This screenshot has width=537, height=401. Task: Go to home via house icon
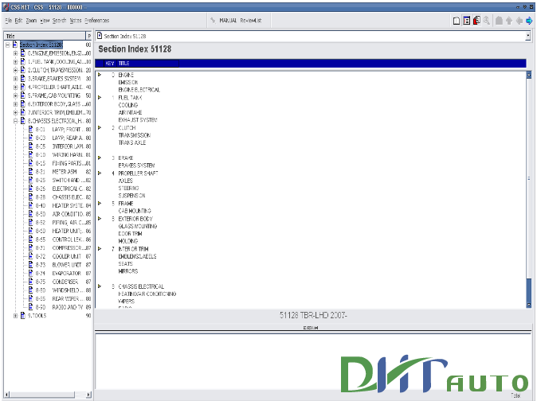tap(499, 21)
